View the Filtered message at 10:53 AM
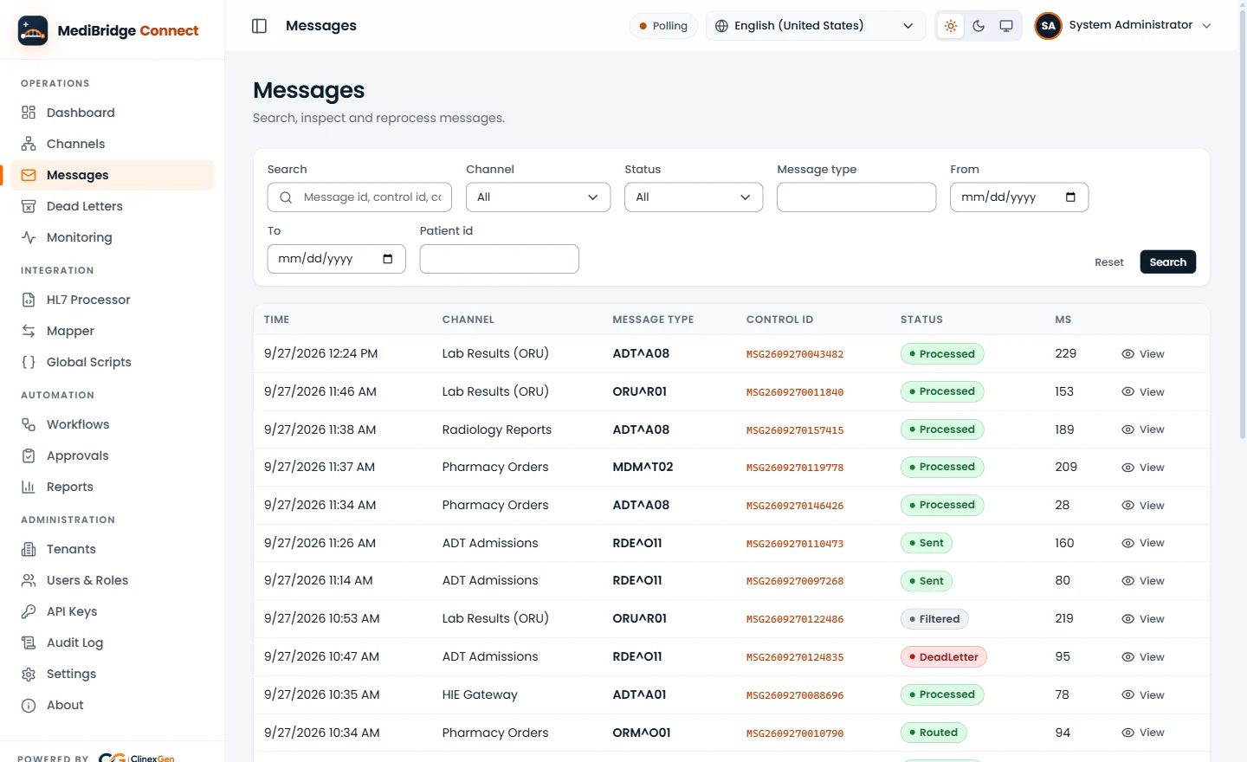Viewport: 1247px width, 762px height. [1142, 619]
